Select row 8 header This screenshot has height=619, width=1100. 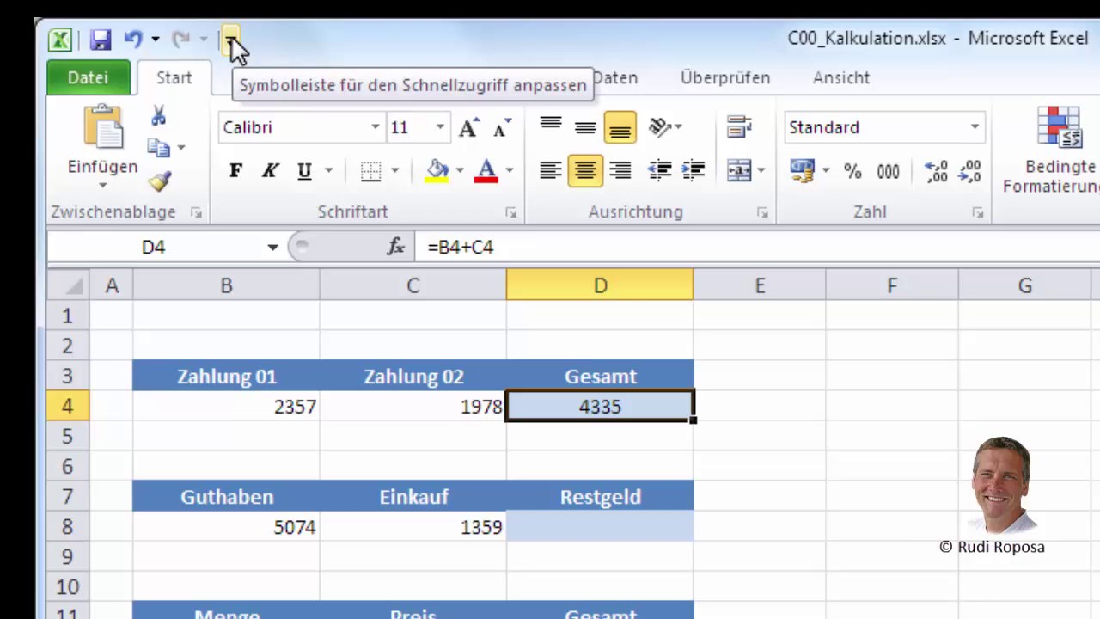[68, 527]
